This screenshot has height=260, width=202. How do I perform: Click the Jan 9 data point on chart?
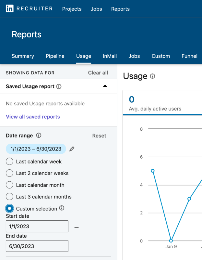(x=171, y=240)
